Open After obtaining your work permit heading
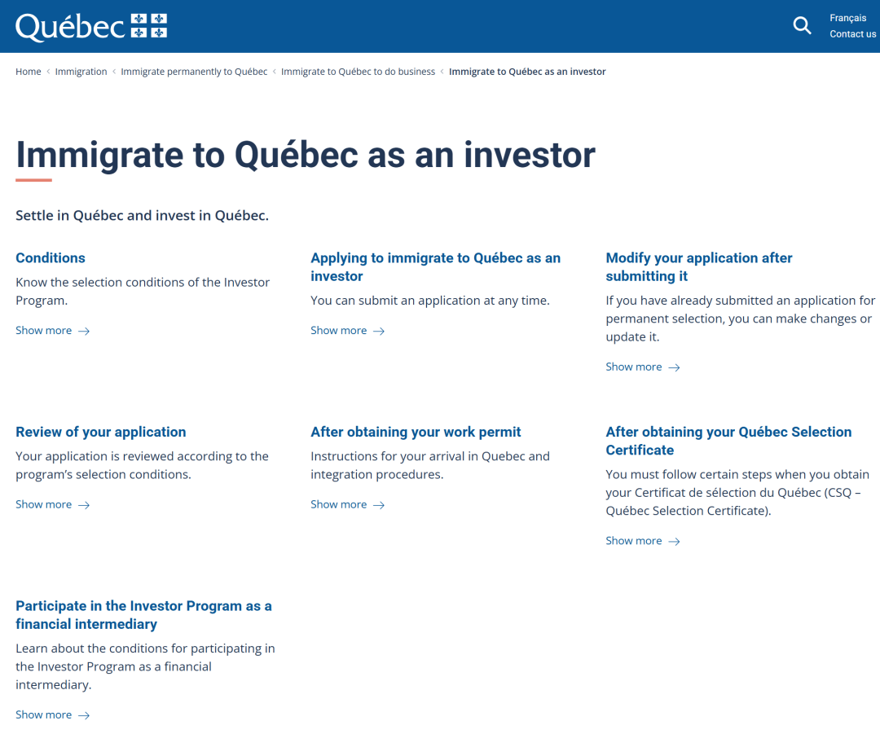 (416, 433)
